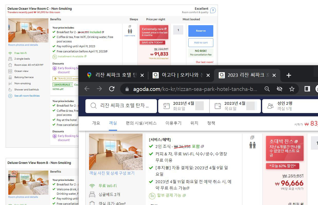
Task: Click the crossed-eye tracking icon in address bar
Action: (279, 89)
